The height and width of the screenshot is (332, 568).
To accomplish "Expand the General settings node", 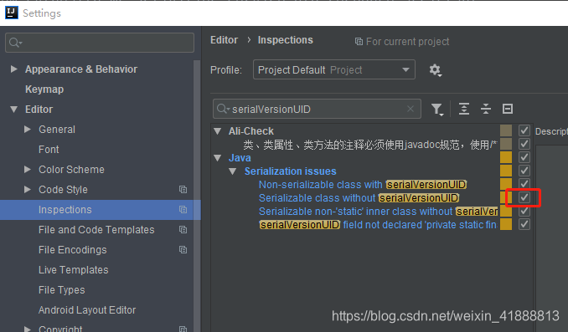I will (27, 129).
